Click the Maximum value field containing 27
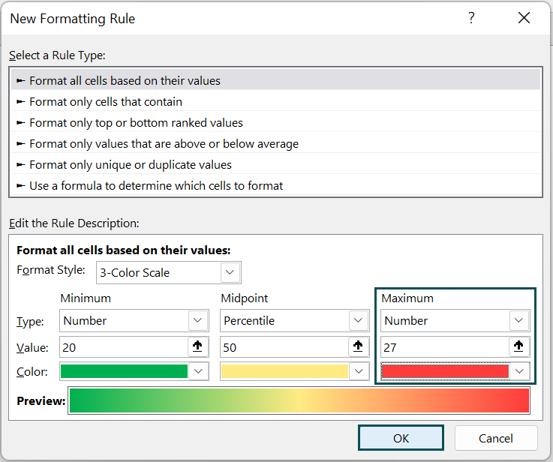553x462 pixels. [x=445, y=347]
